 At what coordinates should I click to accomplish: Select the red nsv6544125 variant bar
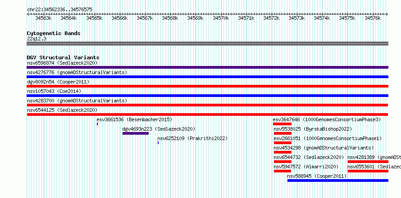pos(207,114)
